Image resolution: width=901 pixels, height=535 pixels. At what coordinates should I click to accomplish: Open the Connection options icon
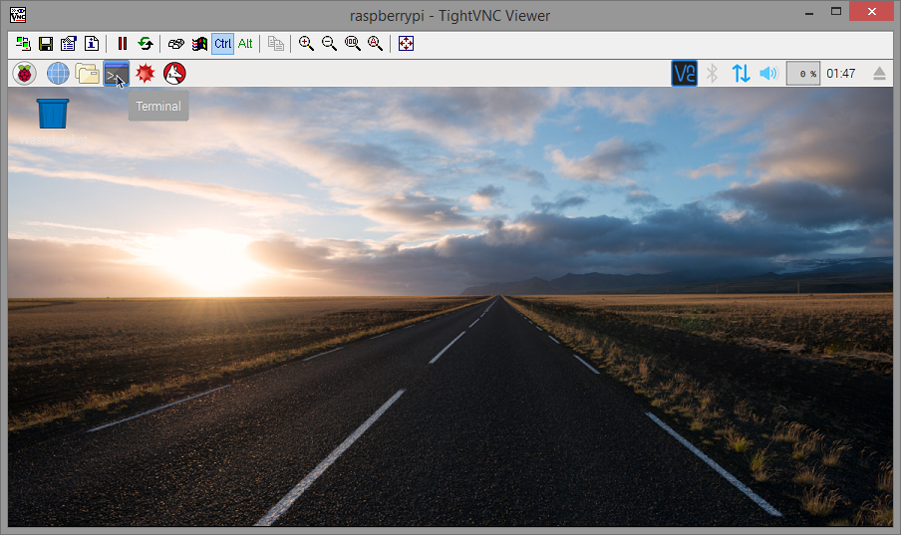pyautogui.click(x=69, y=44)
